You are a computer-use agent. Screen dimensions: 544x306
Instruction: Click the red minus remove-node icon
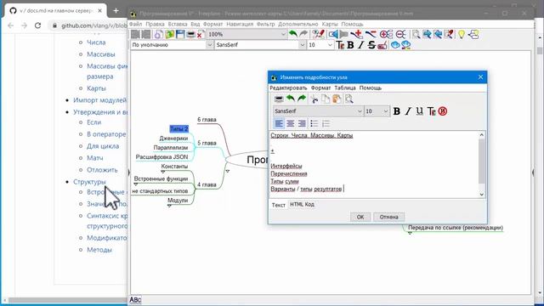[x=371, y=34]
